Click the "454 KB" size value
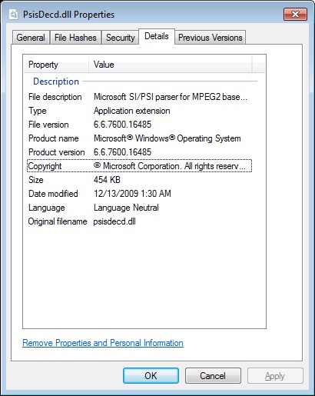This screenshot has width=315, height=396. [107, 180]
